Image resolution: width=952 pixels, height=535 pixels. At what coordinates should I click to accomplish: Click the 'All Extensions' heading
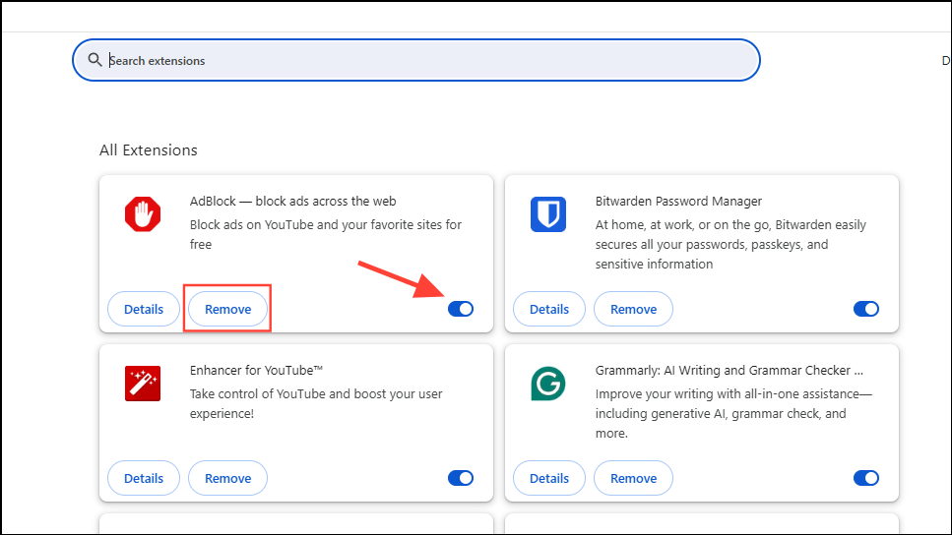point(149,149)
